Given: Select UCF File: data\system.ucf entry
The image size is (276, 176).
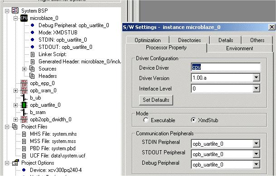Looking at the screenshot, I should (x=58, y=156).
